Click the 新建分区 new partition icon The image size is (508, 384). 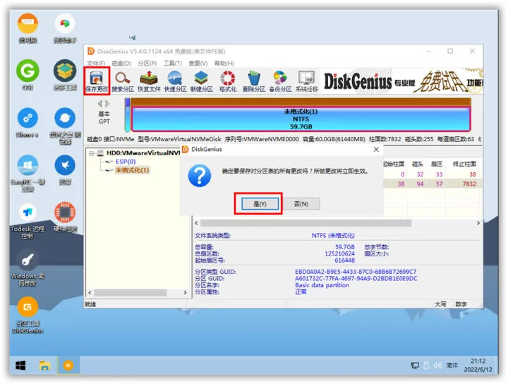[x=202, y=82]
